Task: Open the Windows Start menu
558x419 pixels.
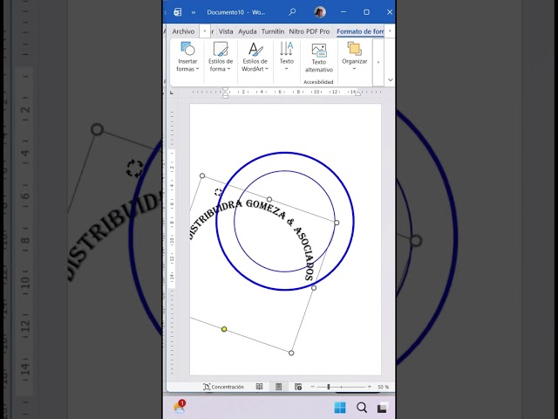Action: pyautogui.click(x=340, y=408)
